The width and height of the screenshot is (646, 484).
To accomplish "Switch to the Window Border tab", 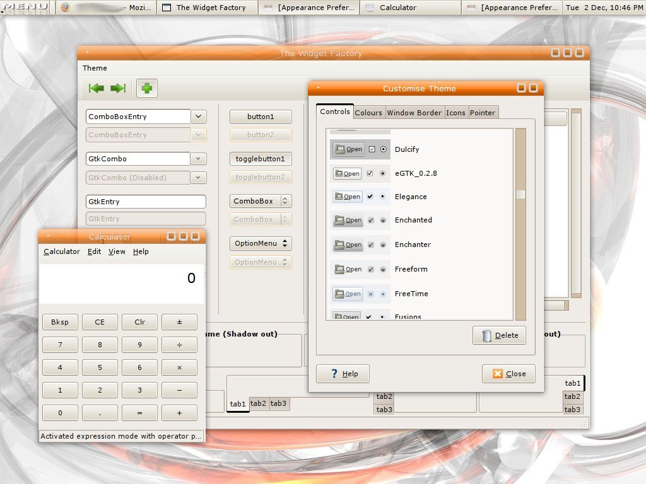I will click(414, 113).
